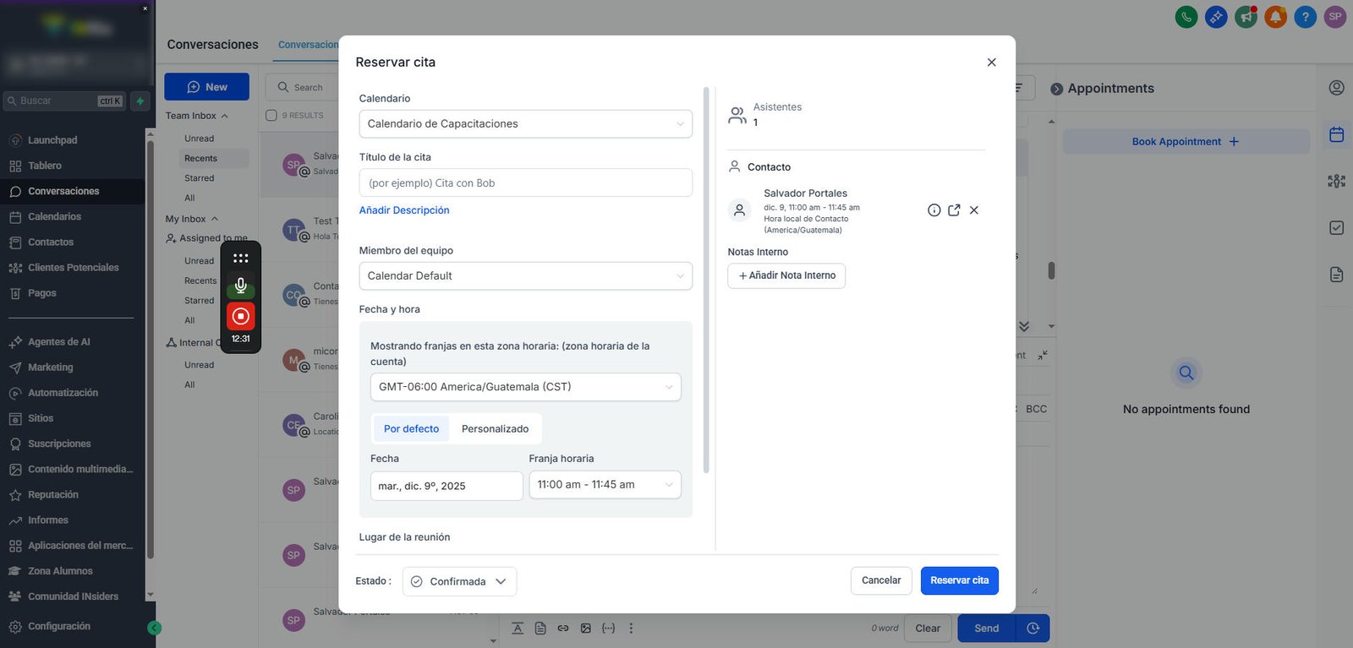Open the schedule send clock button

[1033, 629]
